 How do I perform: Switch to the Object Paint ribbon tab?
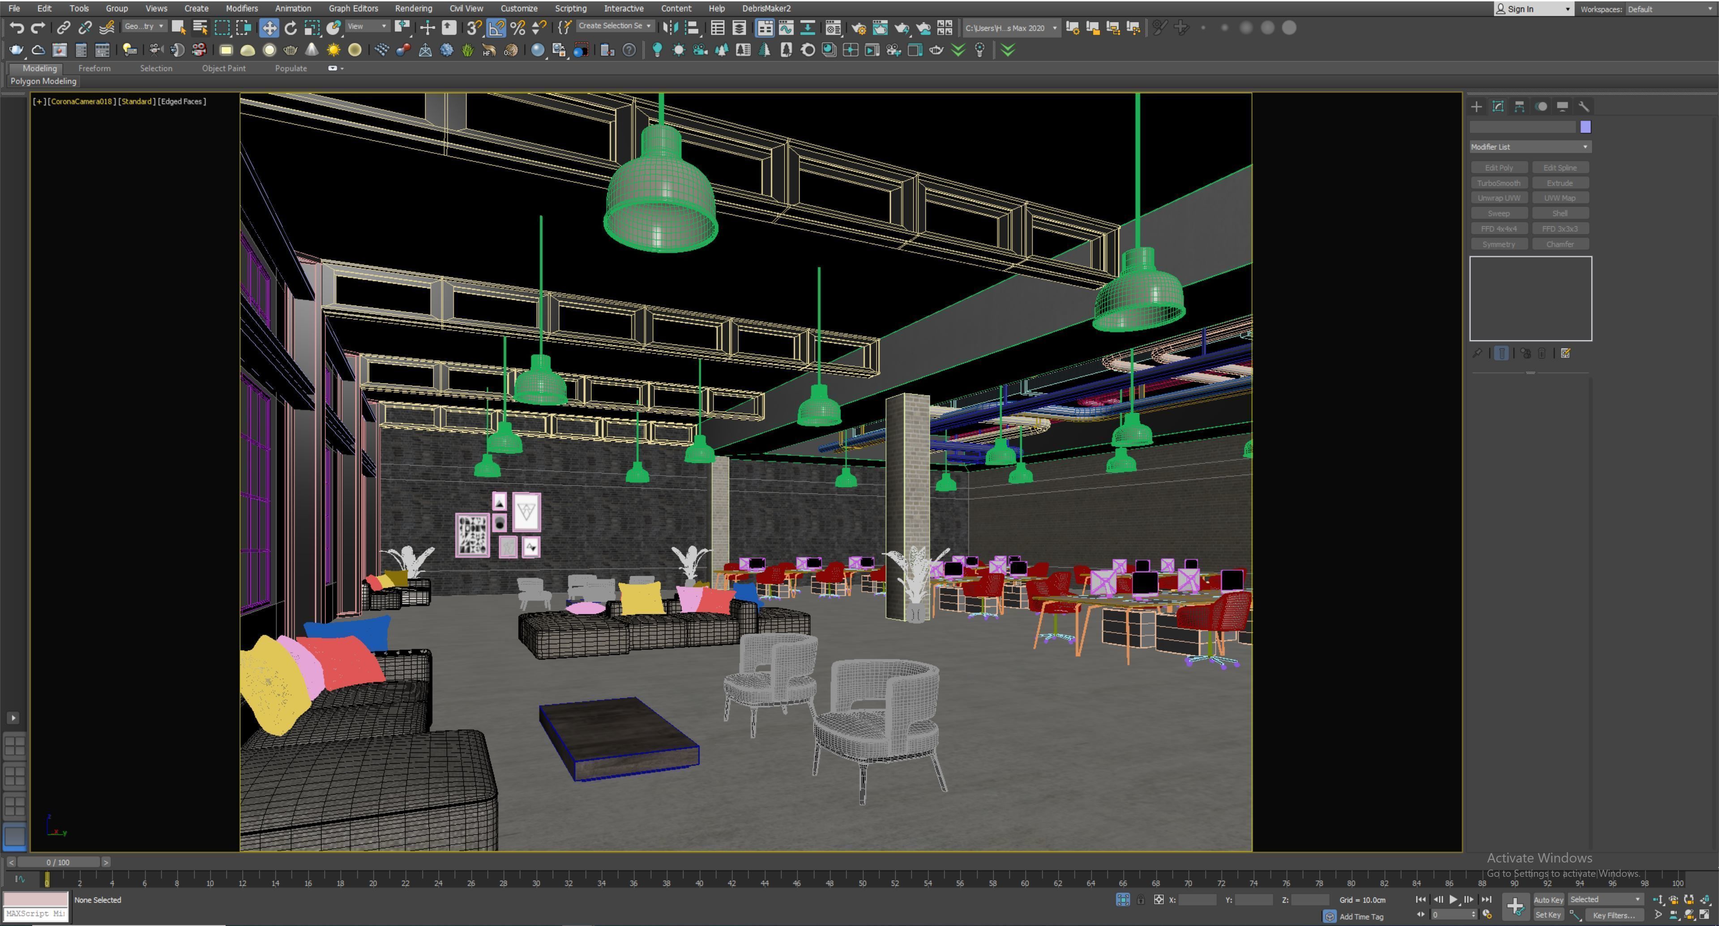(x=223, y=68)
